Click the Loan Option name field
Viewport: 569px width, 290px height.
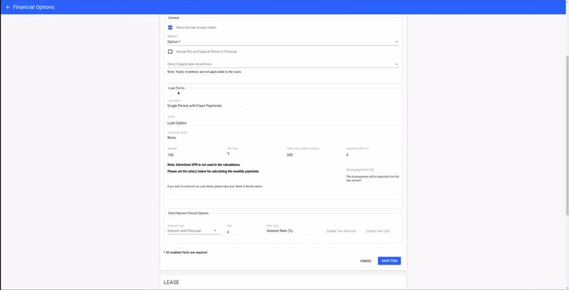(282, 123)
